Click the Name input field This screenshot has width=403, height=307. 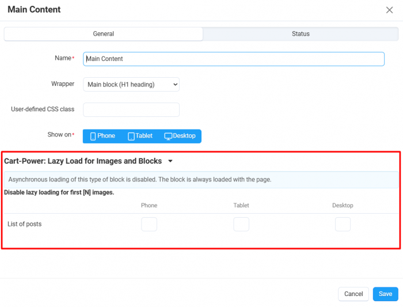coord(234,59)
